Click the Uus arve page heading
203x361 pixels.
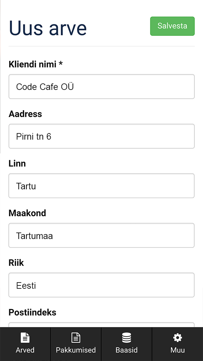(48, 27)
